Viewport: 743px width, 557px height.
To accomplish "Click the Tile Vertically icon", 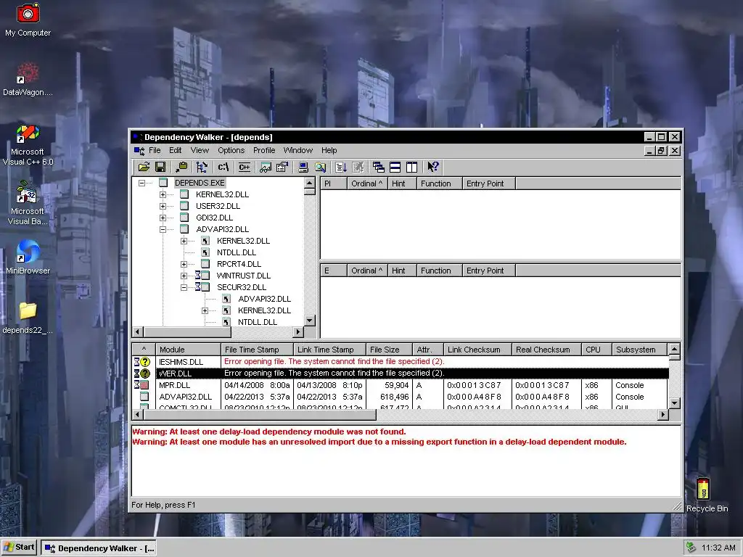I will click(x=412, y=167).
